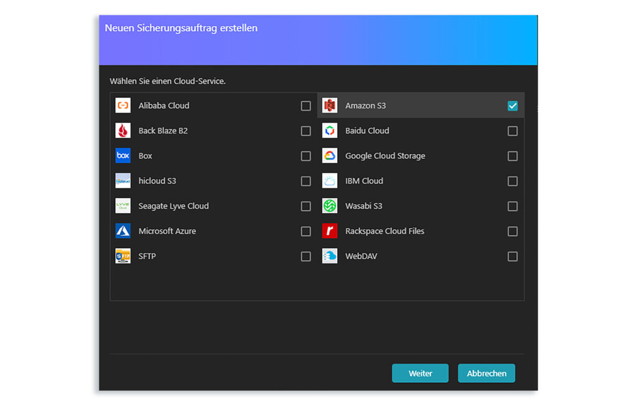Click the Alibaba Cloud logo icon

[x=123, y=106]
